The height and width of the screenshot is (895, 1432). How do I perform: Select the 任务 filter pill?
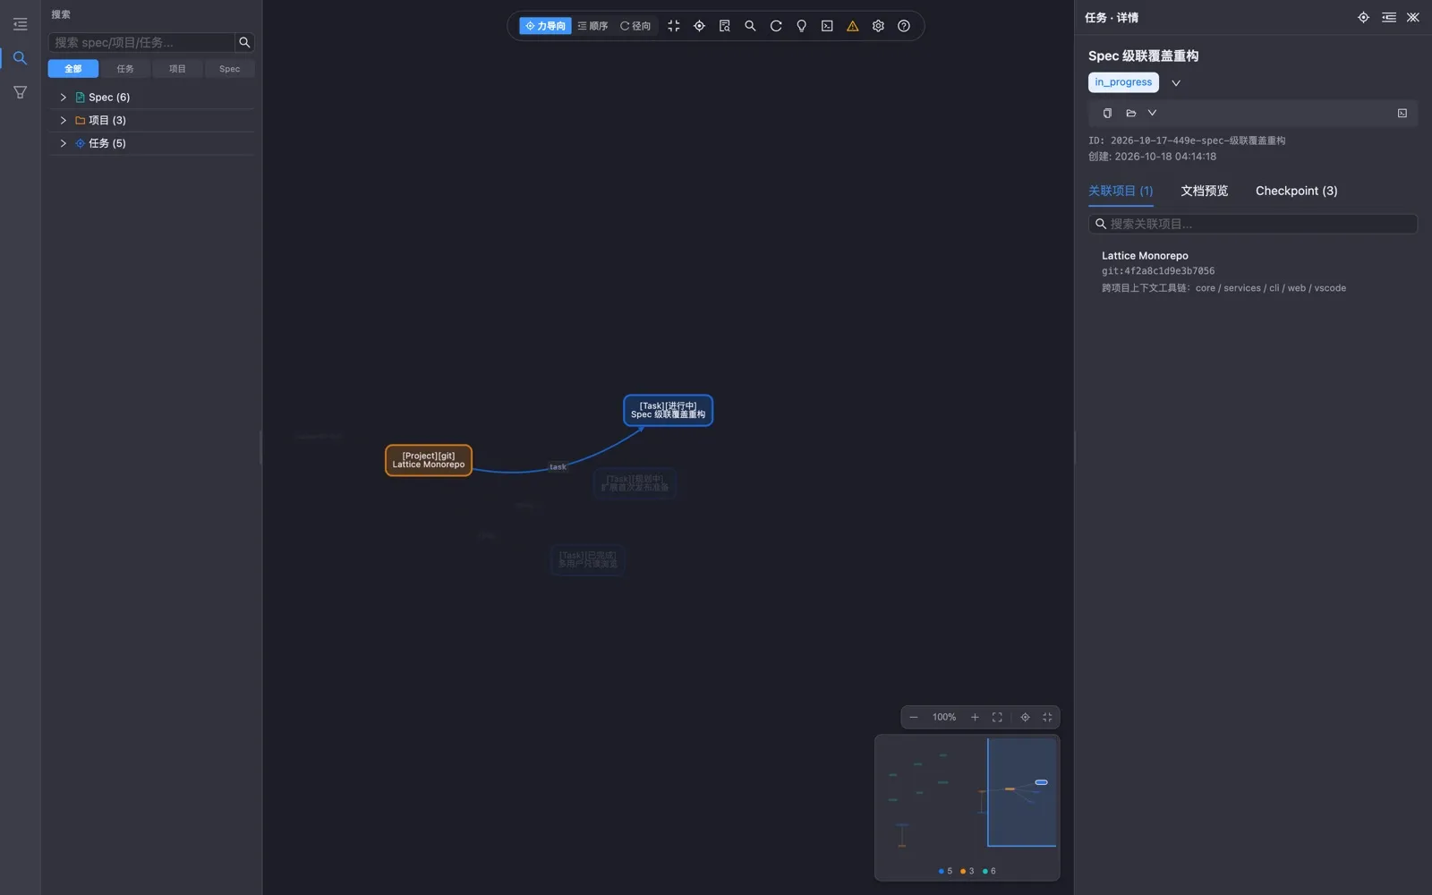pyautogui.click(x=125, y=69)
